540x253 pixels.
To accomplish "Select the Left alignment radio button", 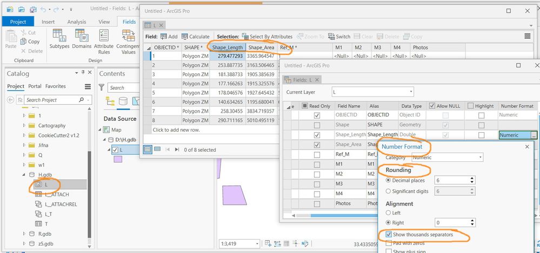I will click(389, 213).
